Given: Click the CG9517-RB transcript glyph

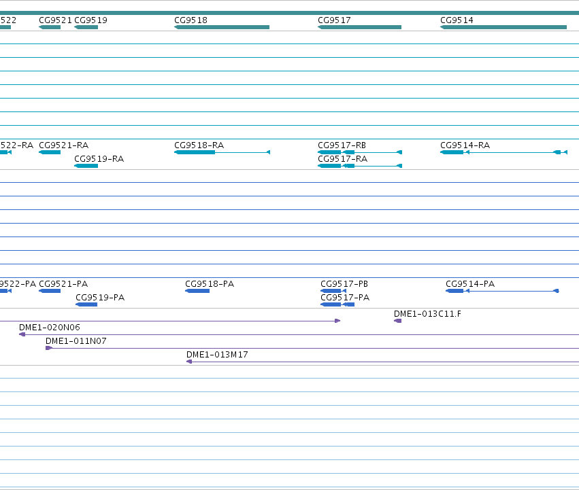Looking at the screenshot, I should click(x=360, y=152).
